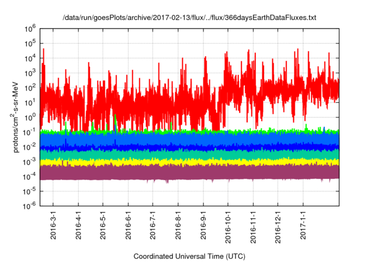
Task: Select the 2017-1-1 date tick label
Action: pyautogui.click(x=304, y=226)
